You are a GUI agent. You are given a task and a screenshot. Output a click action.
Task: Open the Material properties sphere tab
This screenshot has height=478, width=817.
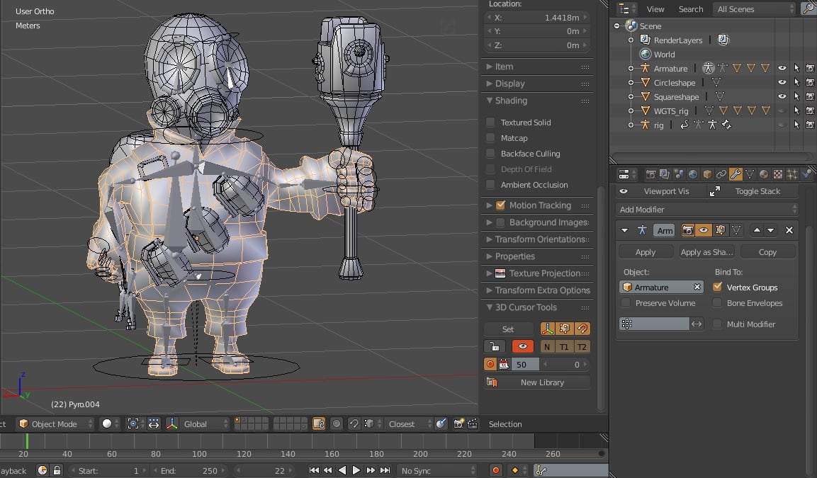coord(763,174)
